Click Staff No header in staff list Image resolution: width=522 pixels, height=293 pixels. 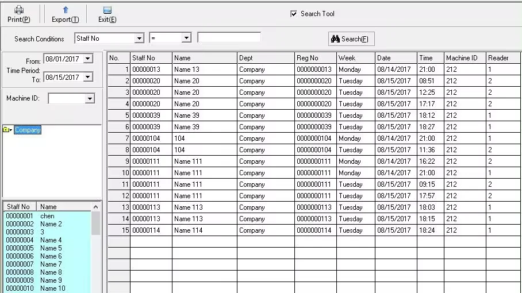(x=20, y=206)
